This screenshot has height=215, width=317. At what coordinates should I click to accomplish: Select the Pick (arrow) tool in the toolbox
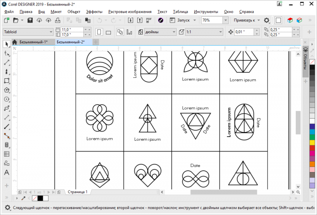point(6,44)
